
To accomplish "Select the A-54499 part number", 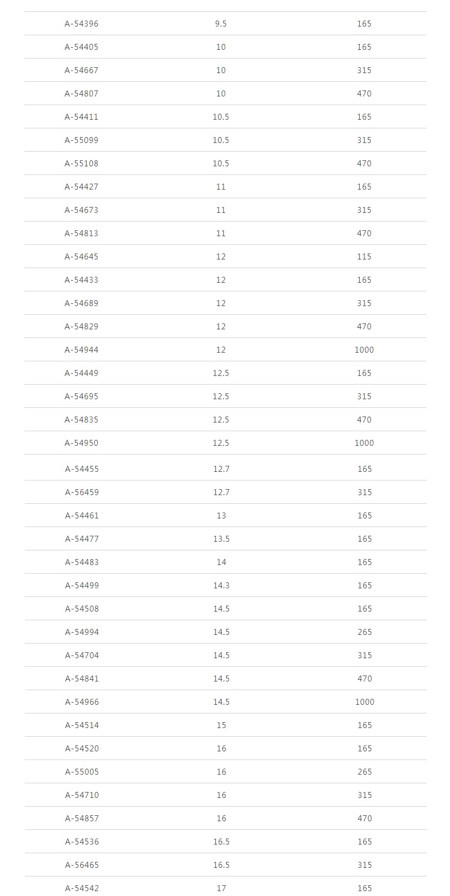I will [x=82, y=586].
